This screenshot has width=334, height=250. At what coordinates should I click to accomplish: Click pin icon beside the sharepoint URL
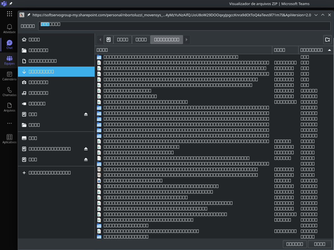tap(29, 15)
